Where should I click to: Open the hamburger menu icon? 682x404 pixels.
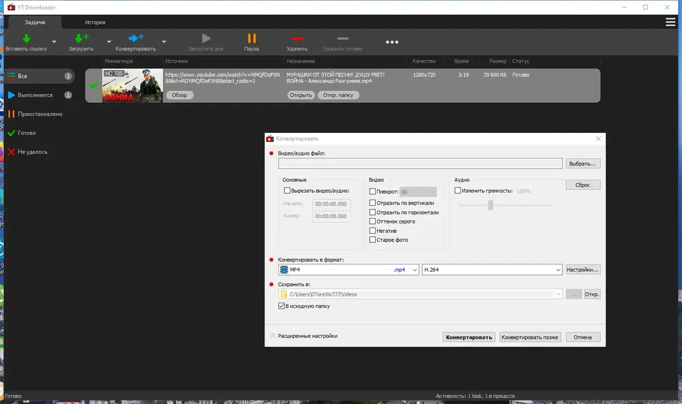[670, 22]
